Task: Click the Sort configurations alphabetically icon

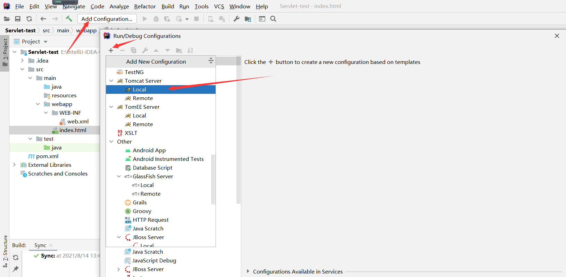Action: click(x=190, y=50)
